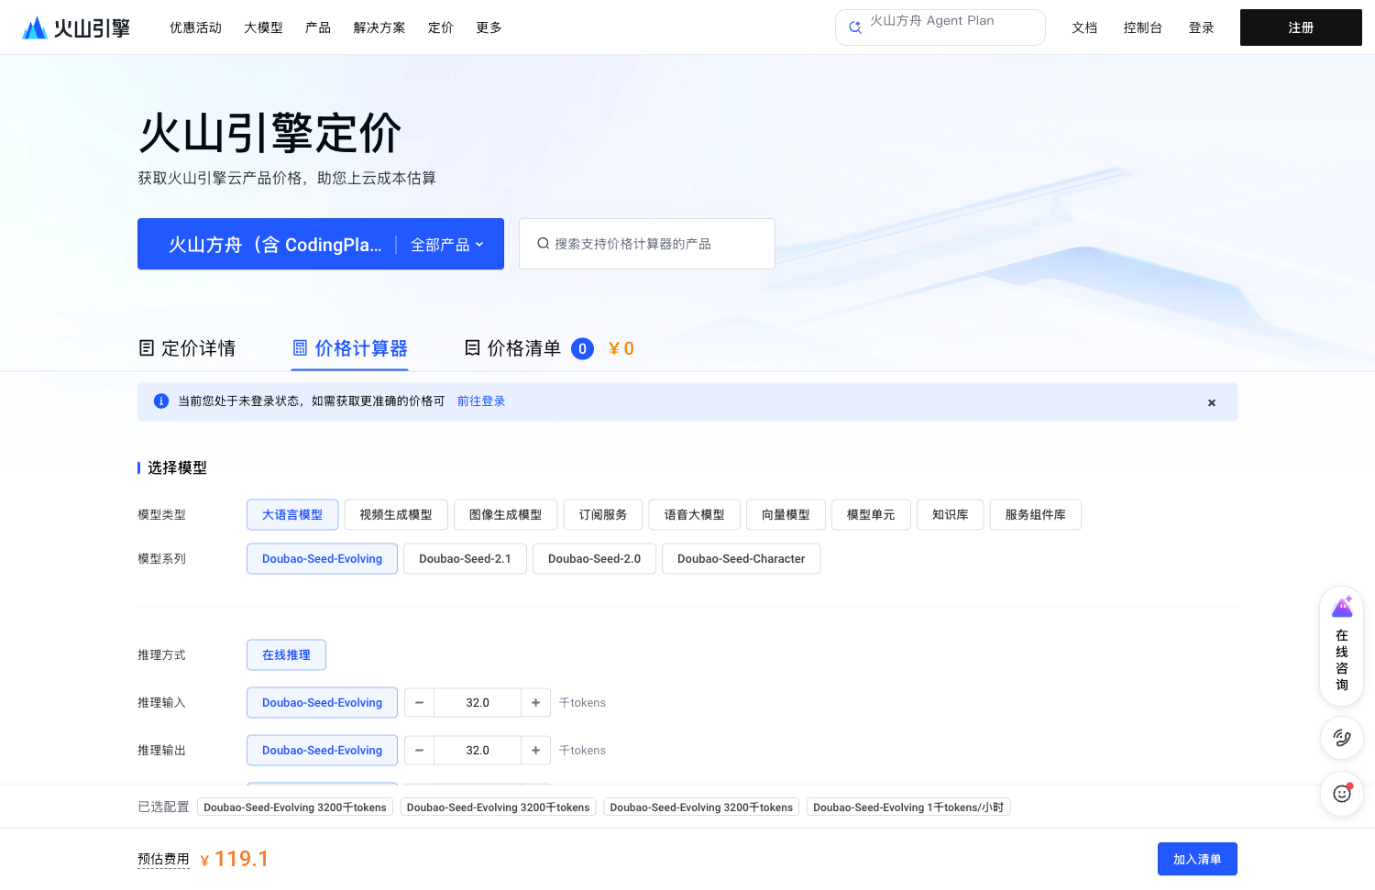Click the 登录 link in header
1375x890 pixels.
click(x=1201, y=27)
